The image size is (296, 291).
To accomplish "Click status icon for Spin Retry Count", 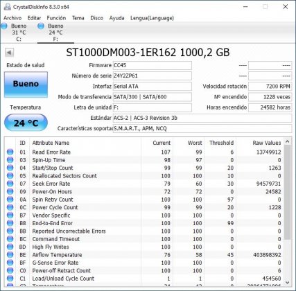I will click(x=10, y=200).
